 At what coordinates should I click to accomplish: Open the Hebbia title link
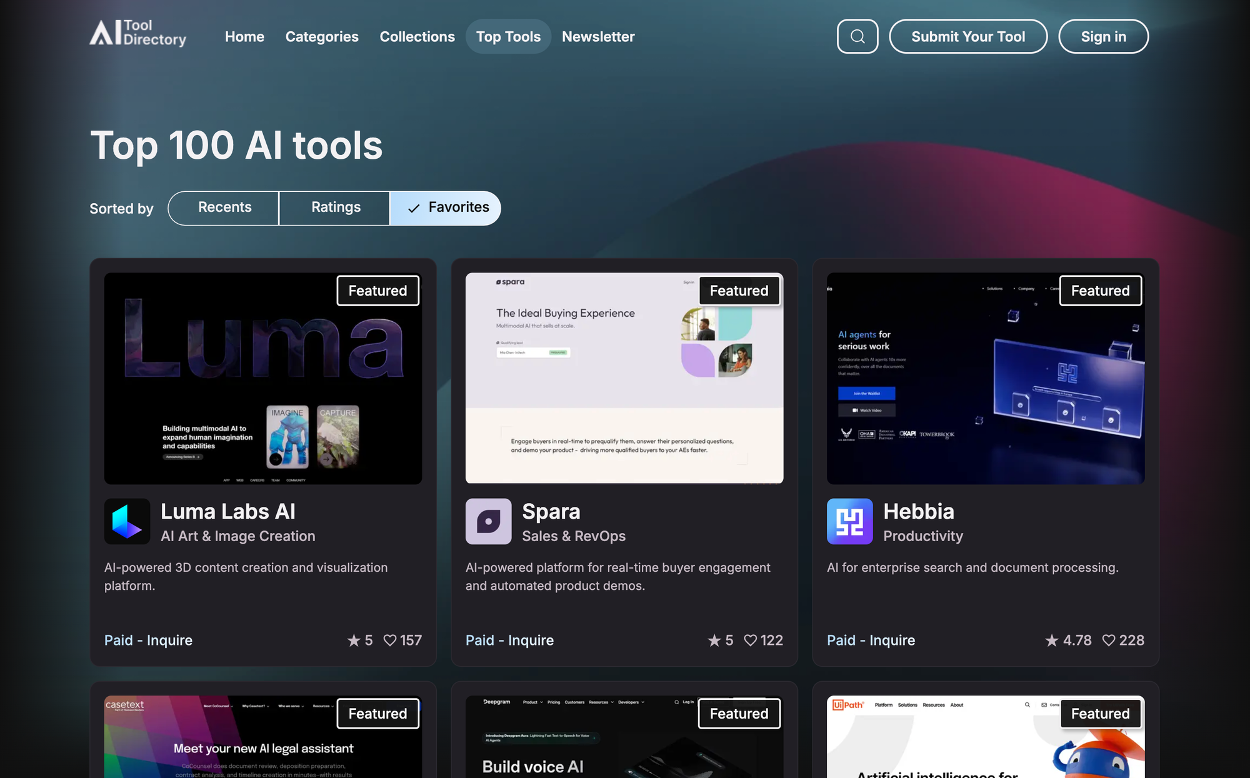919,512
